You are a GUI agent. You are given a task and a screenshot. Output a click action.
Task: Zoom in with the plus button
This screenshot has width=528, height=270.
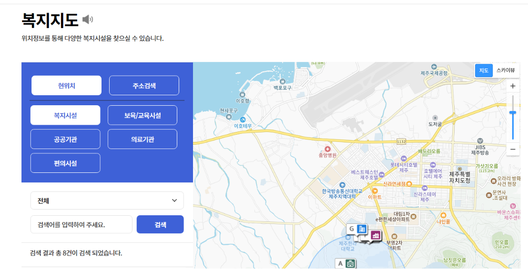click(x=513, y=86)
